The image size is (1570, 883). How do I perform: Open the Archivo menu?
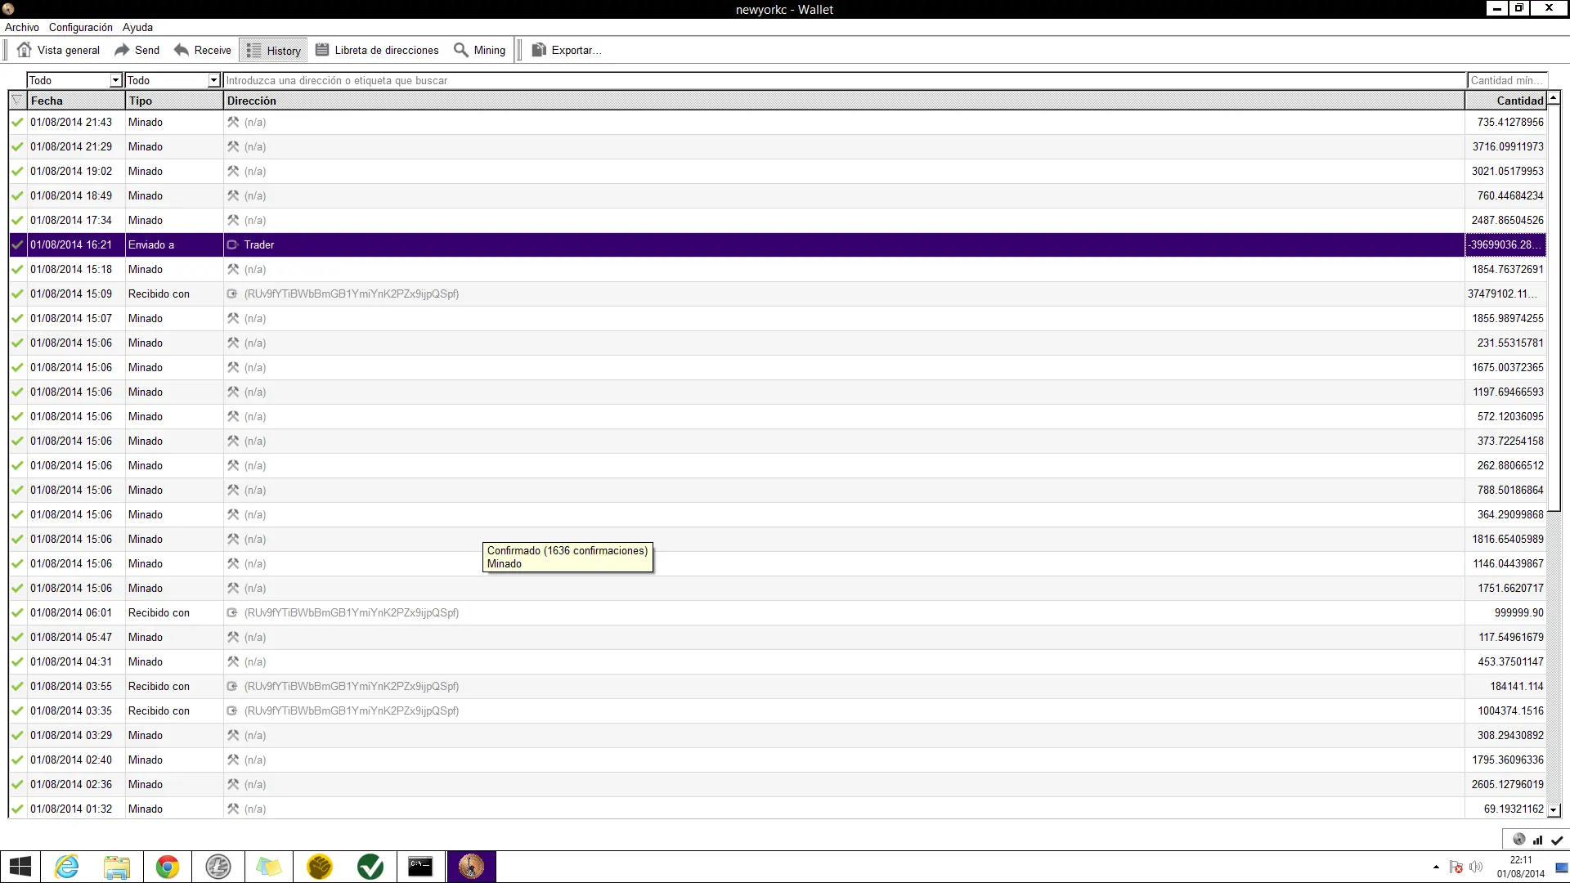click(22, 27)
